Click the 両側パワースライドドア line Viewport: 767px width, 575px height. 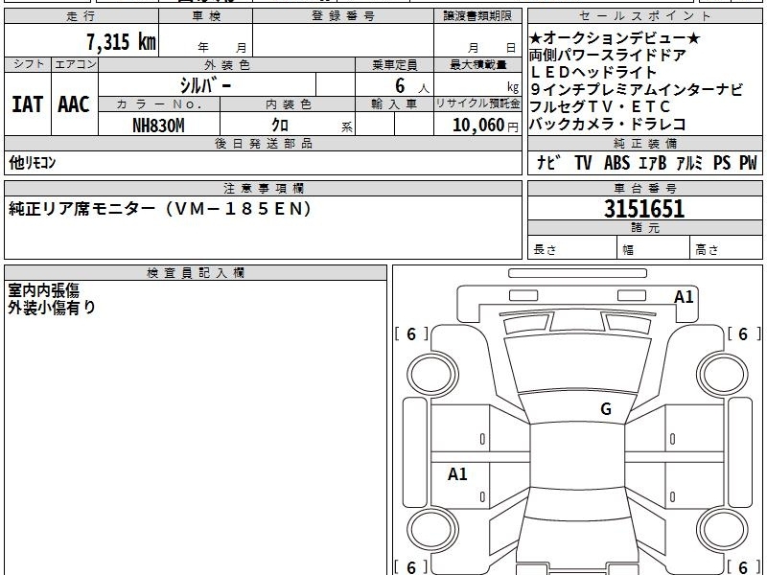(607, 56)
